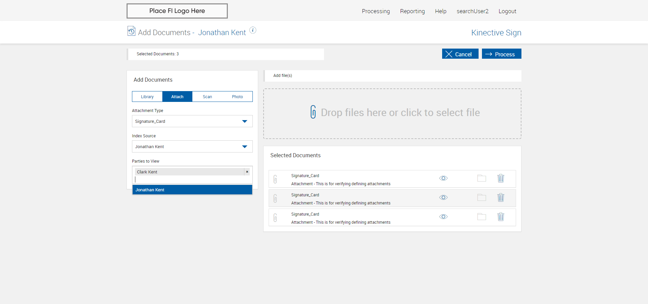Preview second Signature_Card using eye icon
648x304 pixels.
point(443,197)
